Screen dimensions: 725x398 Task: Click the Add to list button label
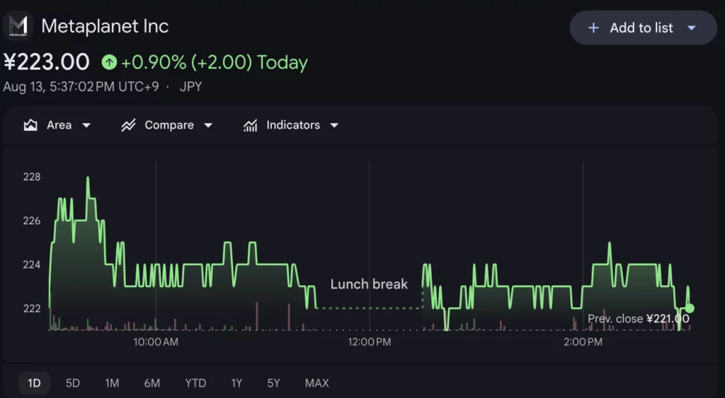641,28
